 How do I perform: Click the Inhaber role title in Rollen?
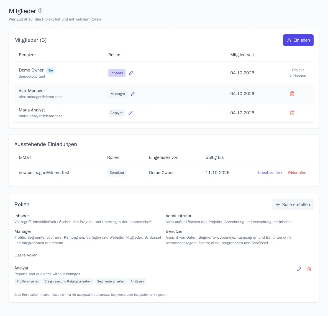click(x=22, y=216)
